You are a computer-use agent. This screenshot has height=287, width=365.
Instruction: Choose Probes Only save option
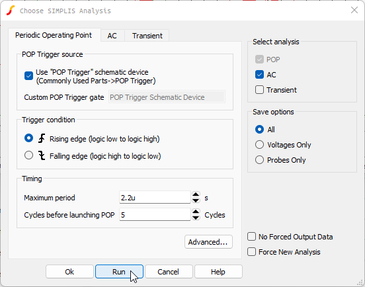(x=259, y=159)
